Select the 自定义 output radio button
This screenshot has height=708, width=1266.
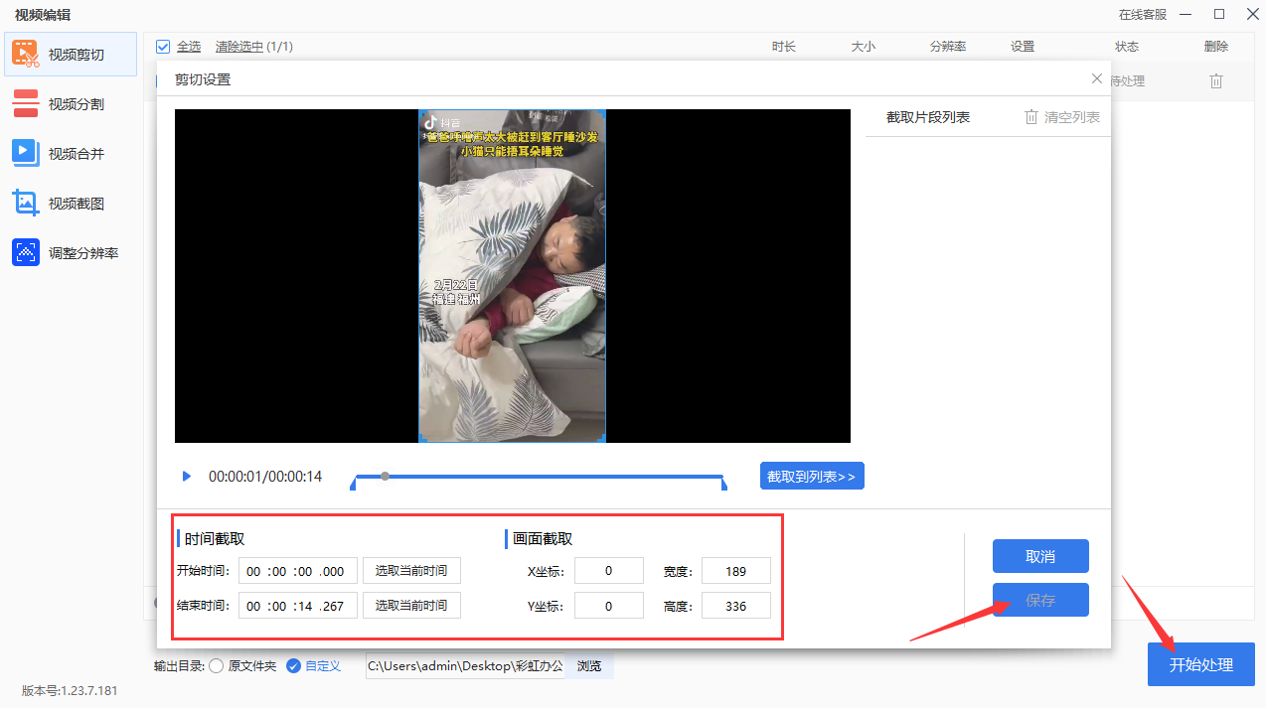tap(293, 666)
